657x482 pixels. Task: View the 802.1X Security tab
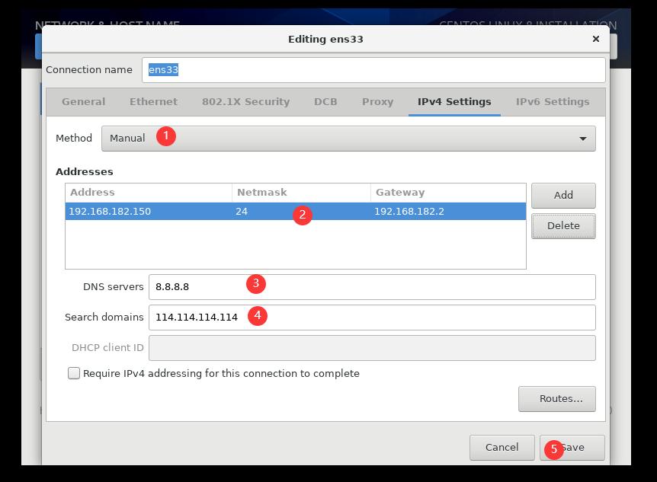[244, 101]
